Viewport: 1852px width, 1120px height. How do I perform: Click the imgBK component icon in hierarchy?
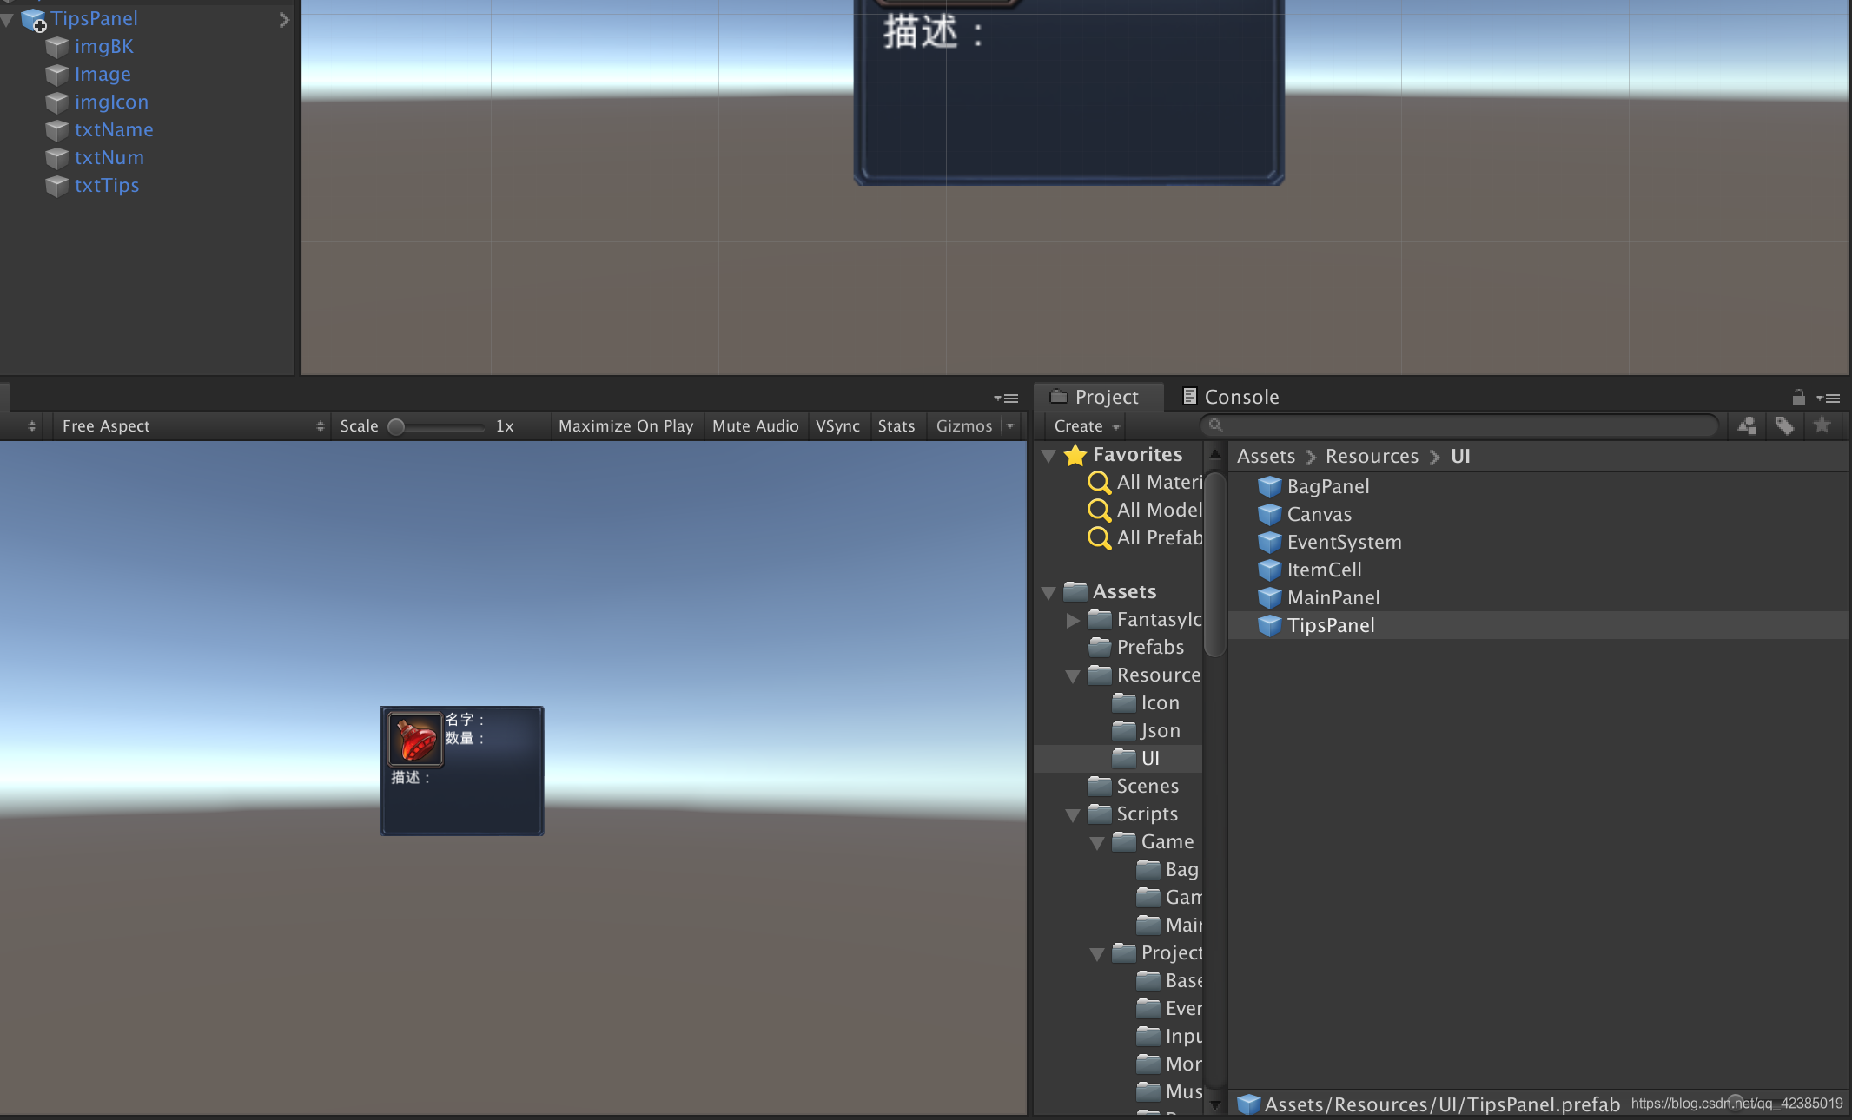click(56, 46)
